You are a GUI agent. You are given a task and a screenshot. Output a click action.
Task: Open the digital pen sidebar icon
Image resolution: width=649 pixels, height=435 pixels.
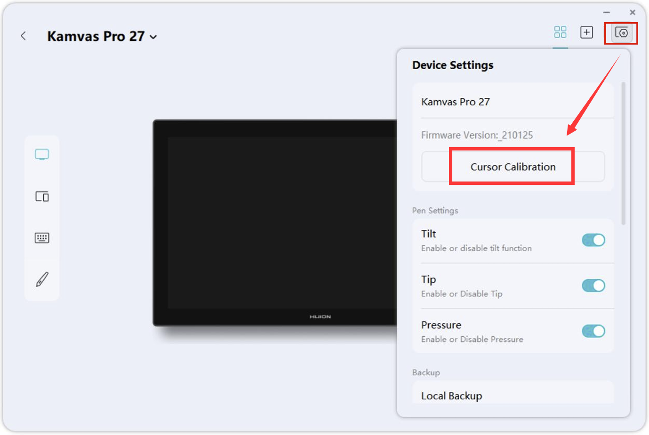[x=42, y=279]
